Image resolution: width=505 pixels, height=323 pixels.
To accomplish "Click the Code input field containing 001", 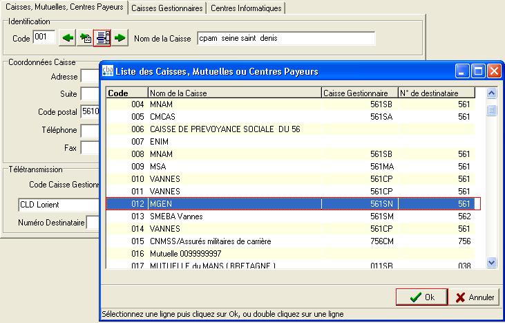I will (44, 37).
